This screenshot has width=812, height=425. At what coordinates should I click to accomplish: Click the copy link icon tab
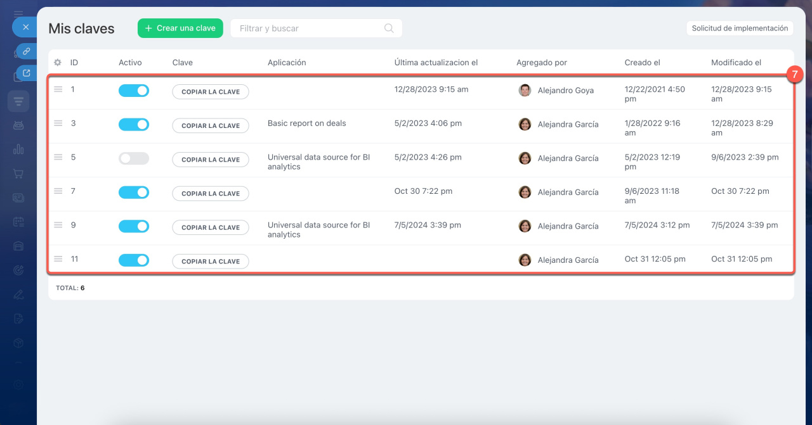(26, 51)
